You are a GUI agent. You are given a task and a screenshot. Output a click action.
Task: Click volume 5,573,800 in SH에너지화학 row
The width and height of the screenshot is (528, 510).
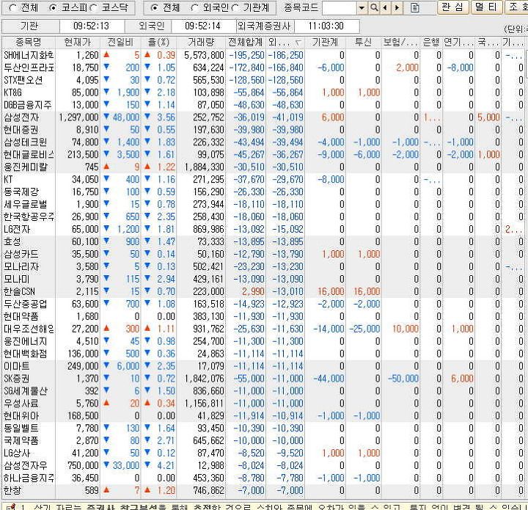click(x=204, y=55)
